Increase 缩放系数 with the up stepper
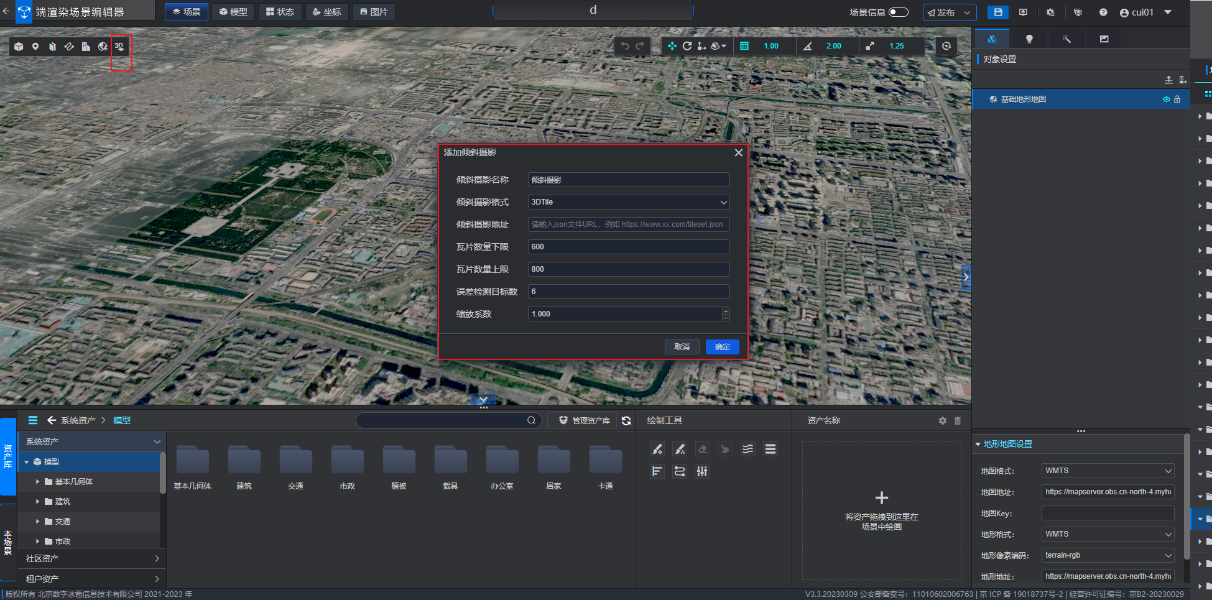 [x=726, y=310]
